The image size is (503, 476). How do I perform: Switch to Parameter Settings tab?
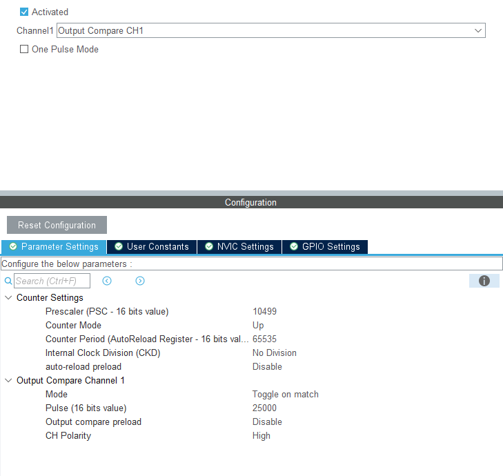[x=54, y=247]
